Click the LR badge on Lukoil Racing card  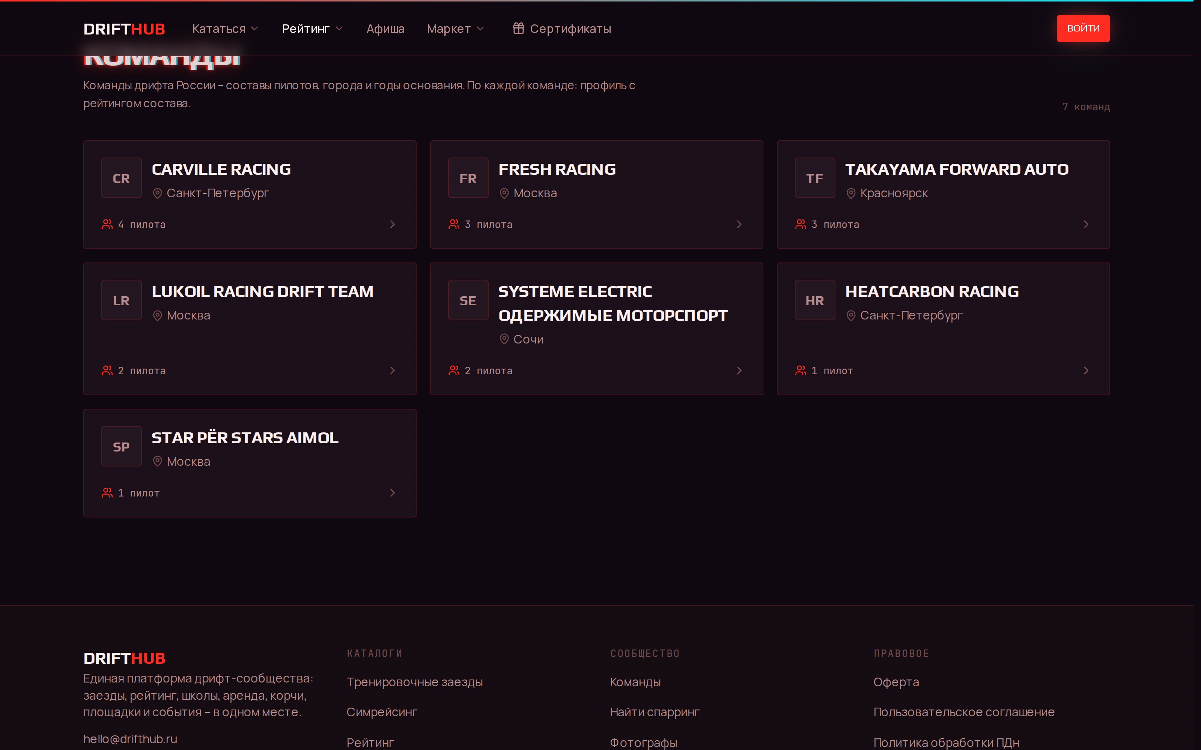click(122, 300)
